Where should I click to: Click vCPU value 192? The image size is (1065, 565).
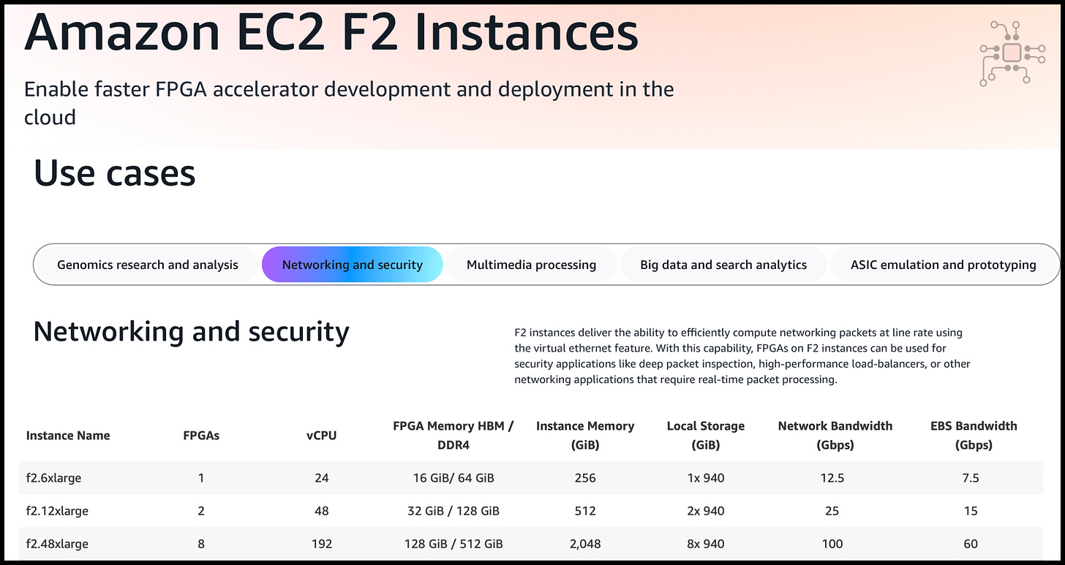click(322, 544)
